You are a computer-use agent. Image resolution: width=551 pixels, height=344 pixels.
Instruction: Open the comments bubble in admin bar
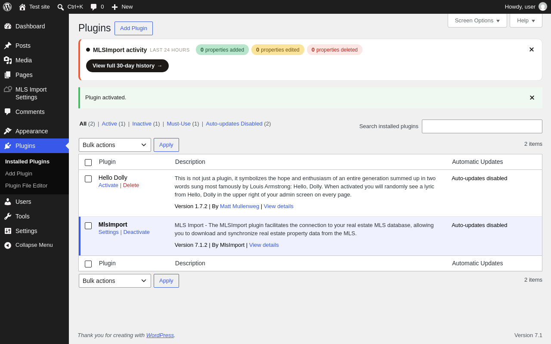click(93, 7)
